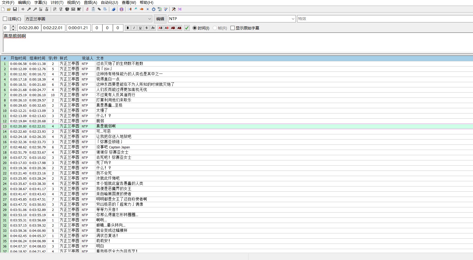Toggle underline formatting button
This screenshot has width=473, height=260.
click(x=140, y=28)
